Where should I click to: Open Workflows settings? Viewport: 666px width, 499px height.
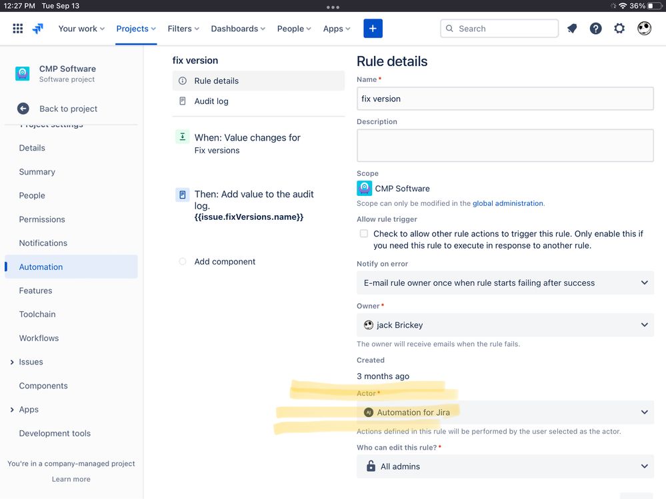(x=39, y=338)
